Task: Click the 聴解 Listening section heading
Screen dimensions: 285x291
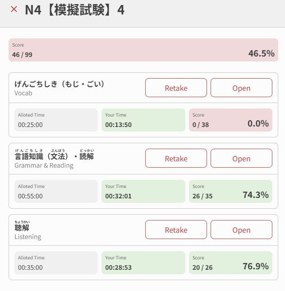Action: (x=22, y=228)
